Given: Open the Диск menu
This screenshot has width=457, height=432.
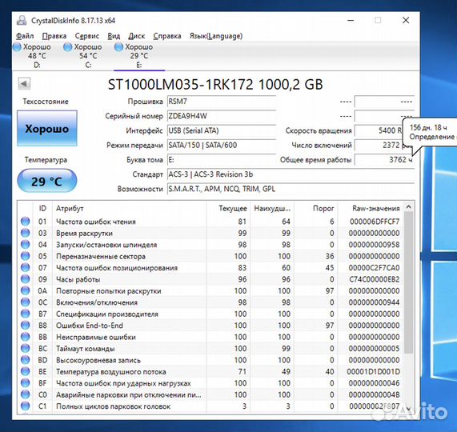Looking at the screenshot, I should point(136,36).
